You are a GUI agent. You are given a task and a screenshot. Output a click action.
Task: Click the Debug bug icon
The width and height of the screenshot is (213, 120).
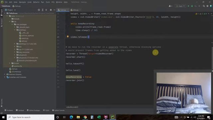click(192, 6)
